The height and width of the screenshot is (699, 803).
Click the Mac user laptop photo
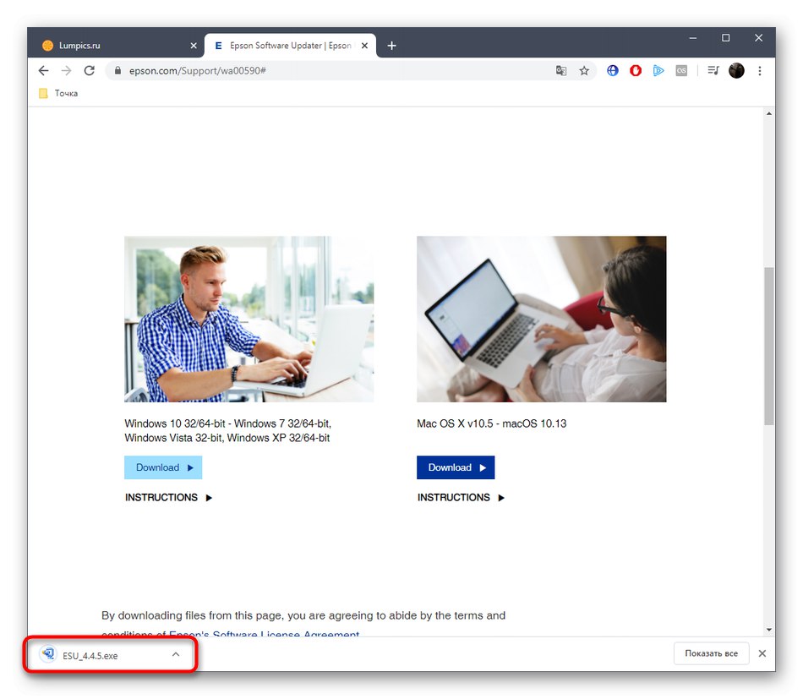(542, 319)
